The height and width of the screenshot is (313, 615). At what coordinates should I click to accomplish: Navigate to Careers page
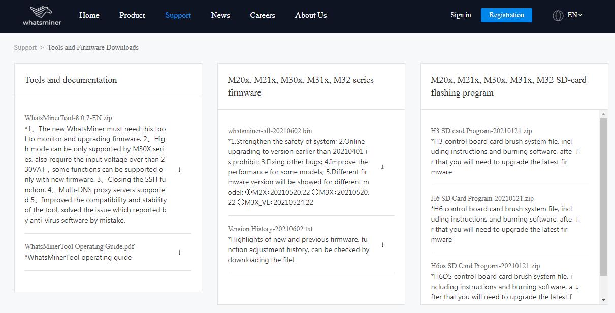[262, 15]
